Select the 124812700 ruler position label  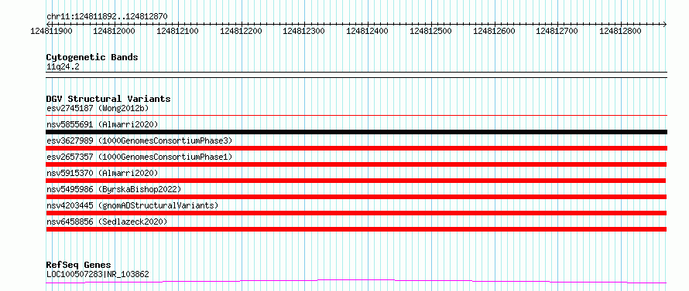pos(557,31)
